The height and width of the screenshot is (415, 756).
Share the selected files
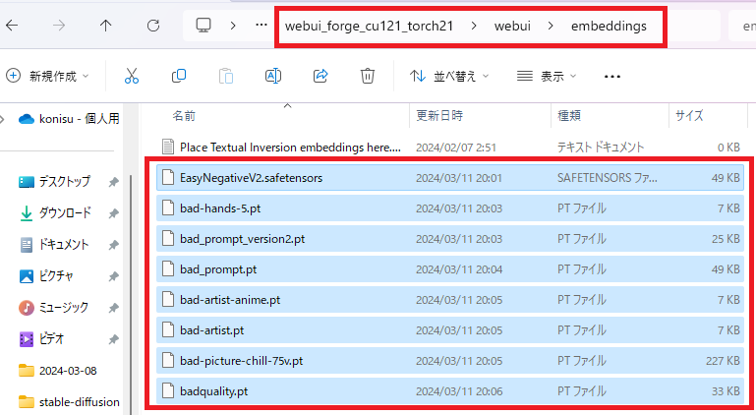[x=320, y=76]
